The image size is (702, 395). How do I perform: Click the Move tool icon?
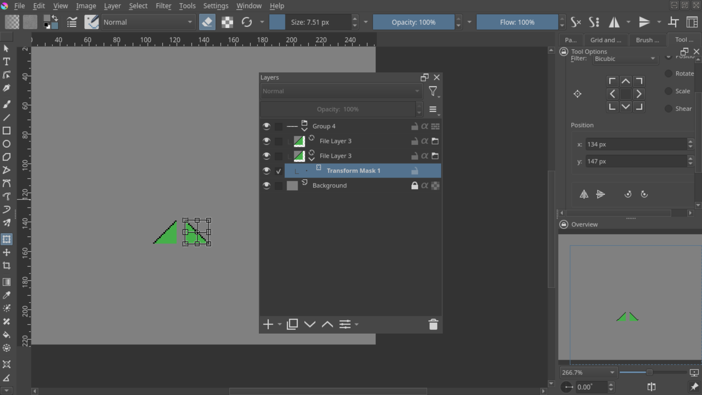click(6, 253)
